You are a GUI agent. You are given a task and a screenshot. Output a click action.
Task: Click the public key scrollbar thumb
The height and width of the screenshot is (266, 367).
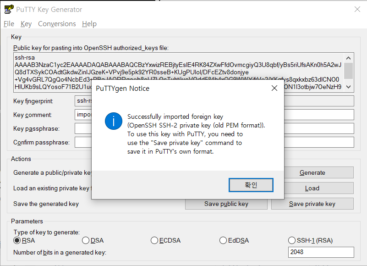coord(348,71)
